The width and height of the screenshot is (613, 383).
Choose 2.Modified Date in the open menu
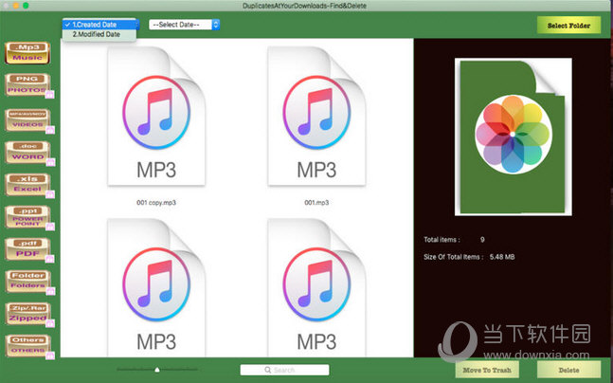(99, 34)
